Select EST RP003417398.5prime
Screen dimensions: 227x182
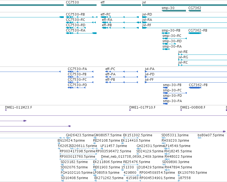tap(78, 154)
